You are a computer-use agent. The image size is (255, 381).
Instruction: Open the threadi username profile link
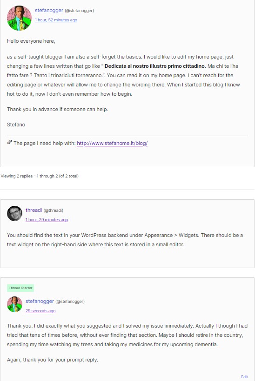click(x=34, y=210)
